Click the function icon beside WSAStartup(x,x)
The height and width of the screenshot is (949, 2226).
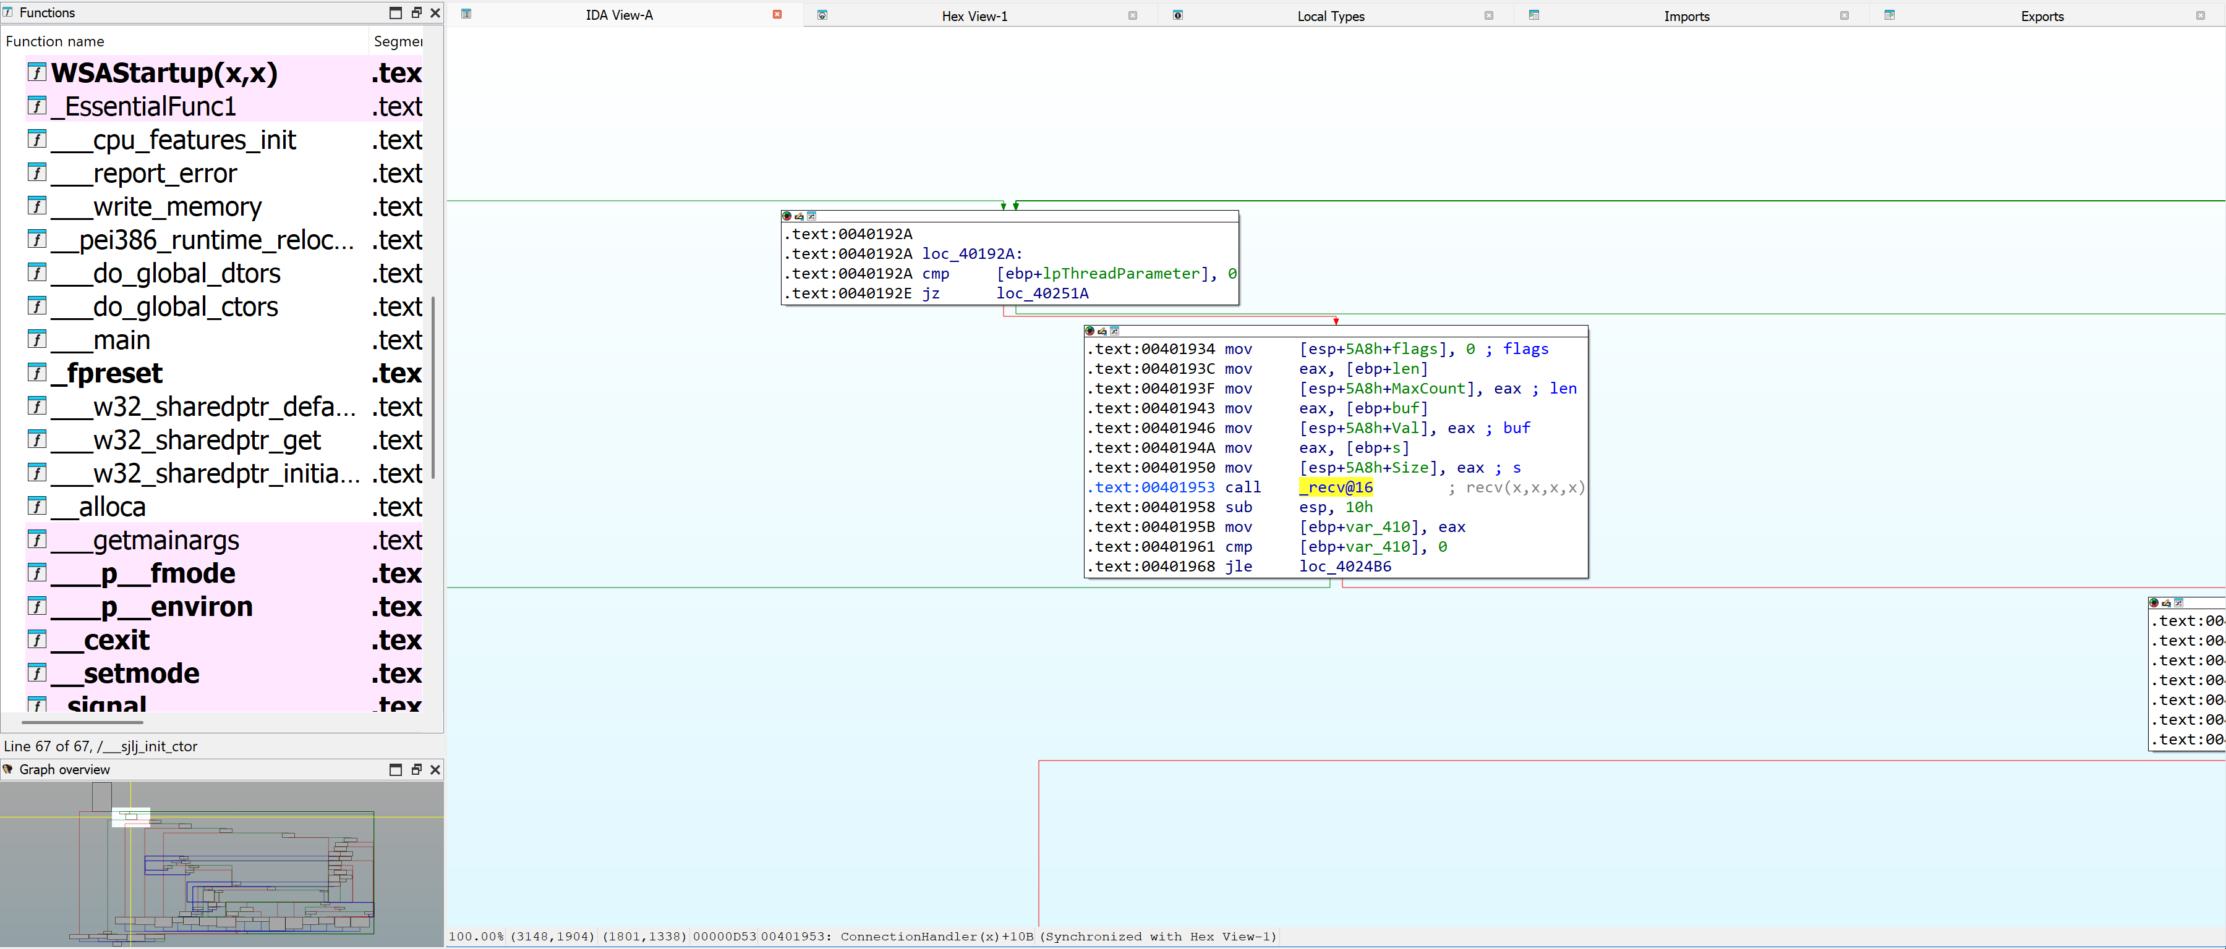tap(36, 72)
